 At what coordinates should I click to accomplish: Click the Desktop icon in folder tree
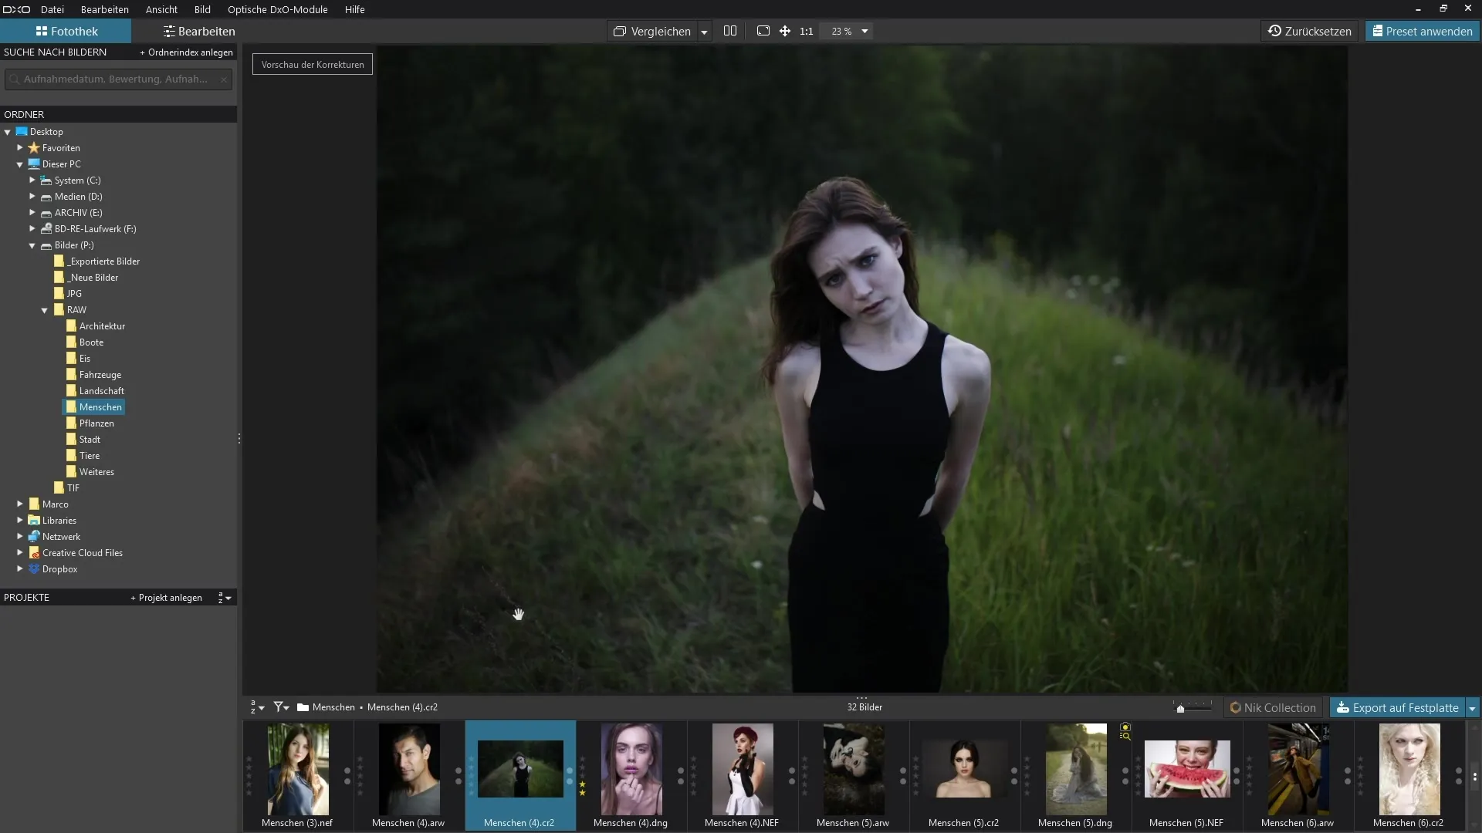22,132
